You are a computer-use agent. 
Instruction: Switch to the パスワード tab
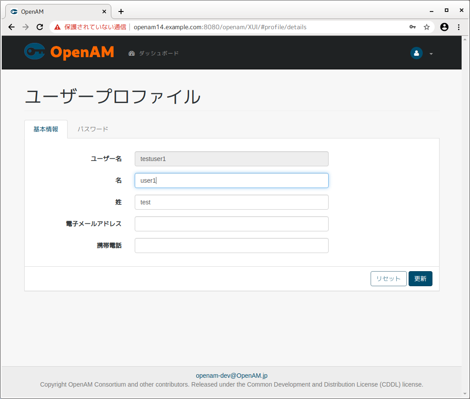(x=93, y=129)
